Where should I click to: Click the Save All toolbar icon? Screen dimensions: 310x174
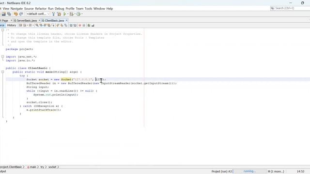9,14
